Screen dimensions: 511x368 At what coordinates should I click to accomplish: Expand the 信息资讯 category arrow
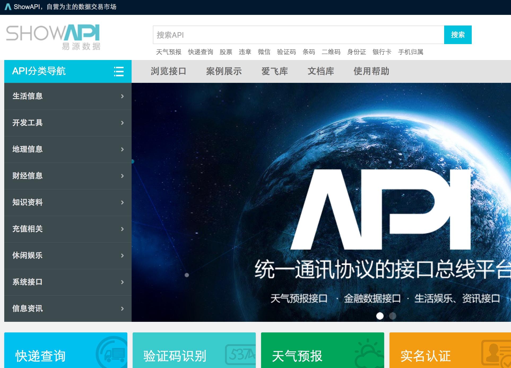click(x=122, y=309)
